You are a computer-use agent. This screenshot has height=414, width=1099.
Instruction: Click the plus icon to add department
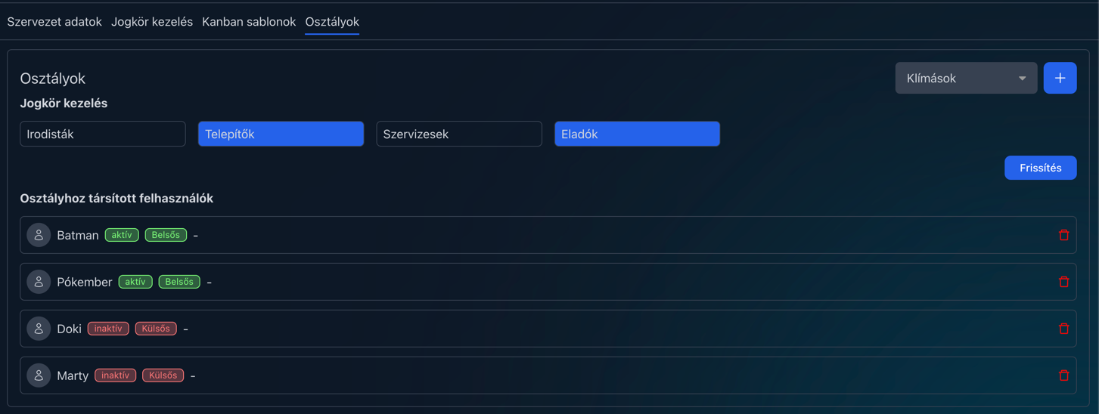click(x=1060, y=78)
